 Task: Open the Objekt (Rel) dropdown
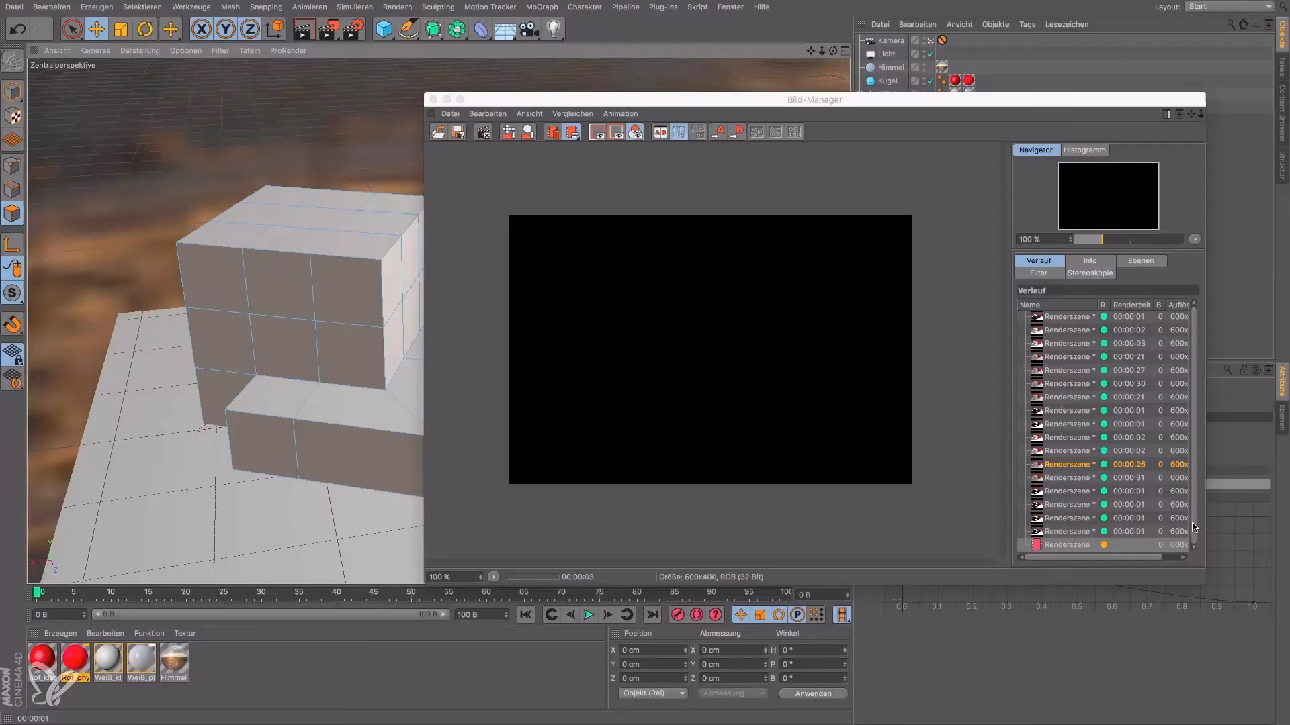click(x=653, y=693)
